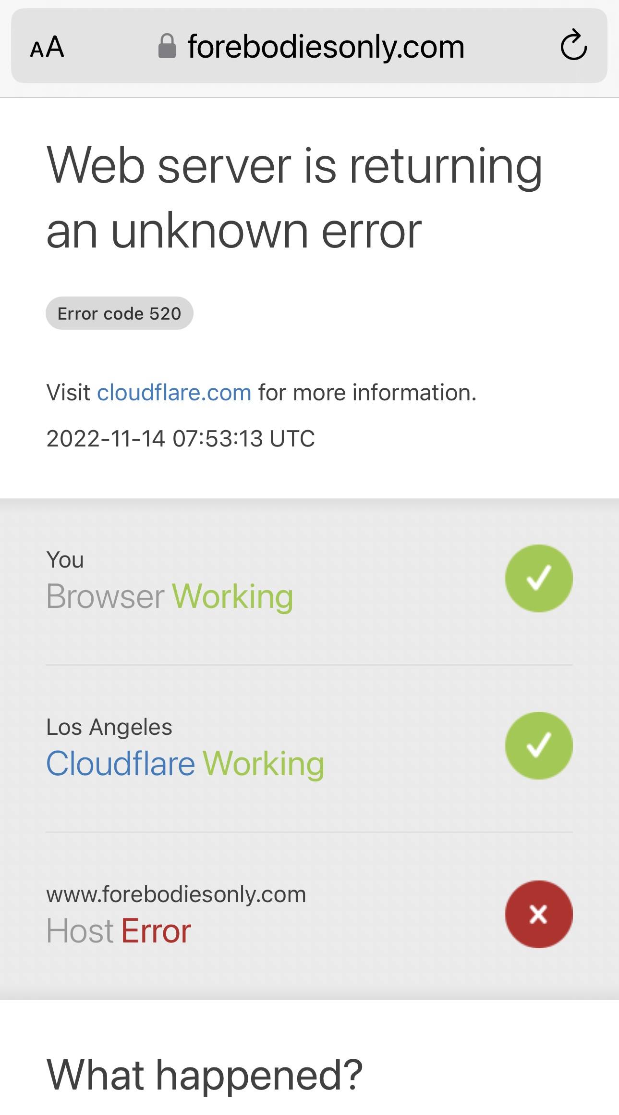Open the cloudflare.com link
The image size is (619, 1115).
tap(174, 393)
